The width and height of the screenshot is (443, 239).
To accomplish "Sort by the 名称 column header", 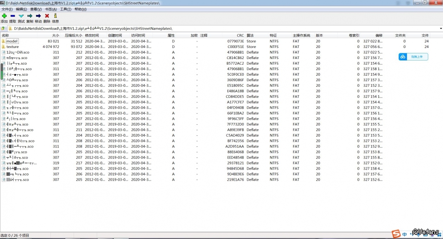I will pos(6,35).
